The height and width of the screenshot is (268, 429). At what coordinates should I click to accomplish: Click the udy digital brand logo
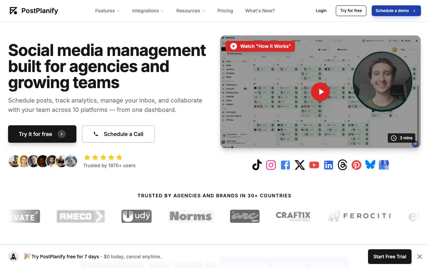point(136,216)
